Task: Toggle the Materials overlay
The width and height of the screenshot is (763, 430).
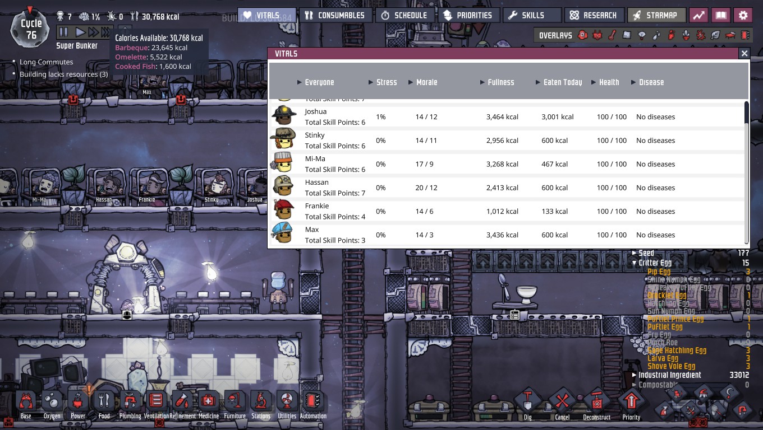Action: [x=627, y=35]
